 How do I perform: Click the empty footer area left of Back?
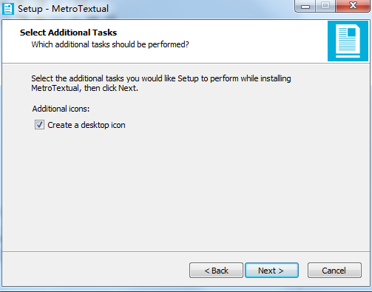(x=95, y=270)
